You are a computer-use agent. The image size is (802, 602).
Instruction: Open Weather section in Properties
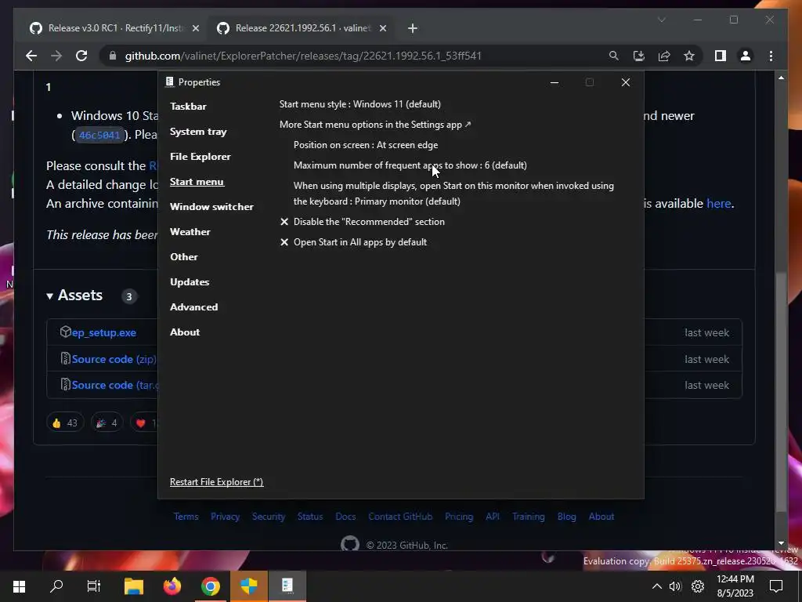190,232
